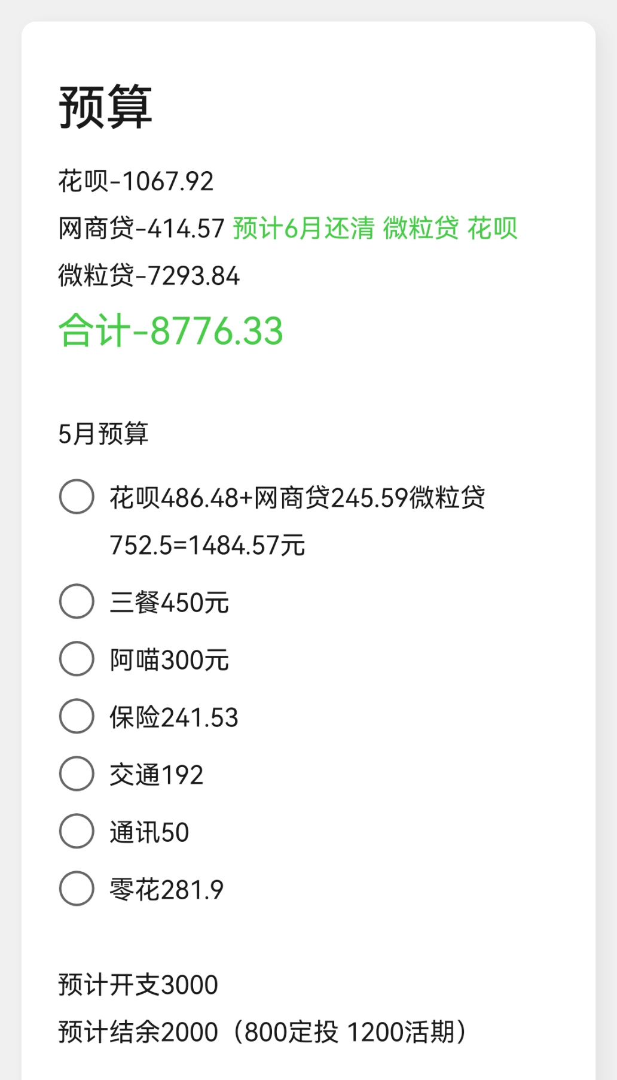Viewport: 617px width, 1080px height.
Task: Check off the 交通192 item
Action: 77,774
